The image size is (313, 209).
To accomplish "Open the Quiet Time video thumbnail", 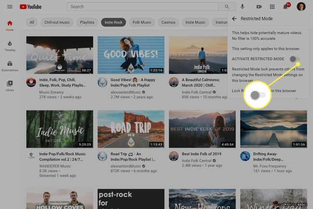I will (60, 55).
